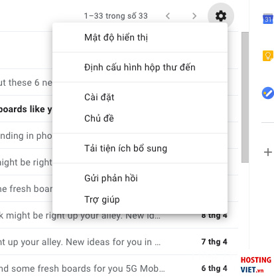274x279 pixels.
Task: Go to the older messages arrow
Action: pos(194,16)
